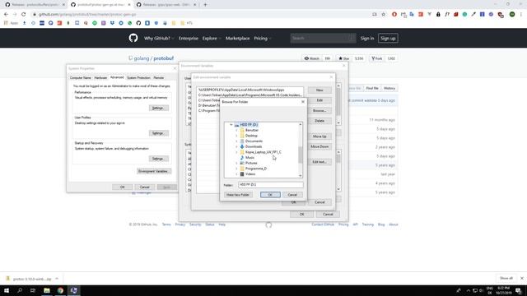527x296 pixels.
Task: Expand the Pictures folder node
Action: click(236, 163)
